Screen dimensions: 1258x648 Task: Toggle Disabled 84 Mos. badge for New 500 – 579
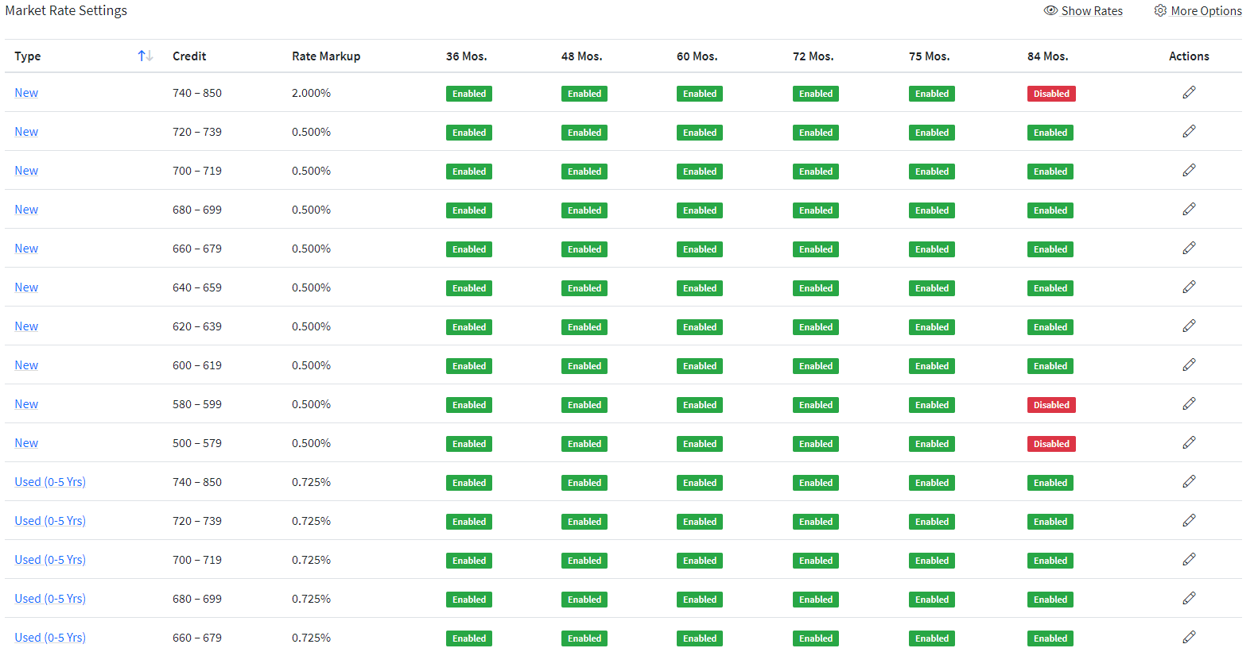[1051, 444]
